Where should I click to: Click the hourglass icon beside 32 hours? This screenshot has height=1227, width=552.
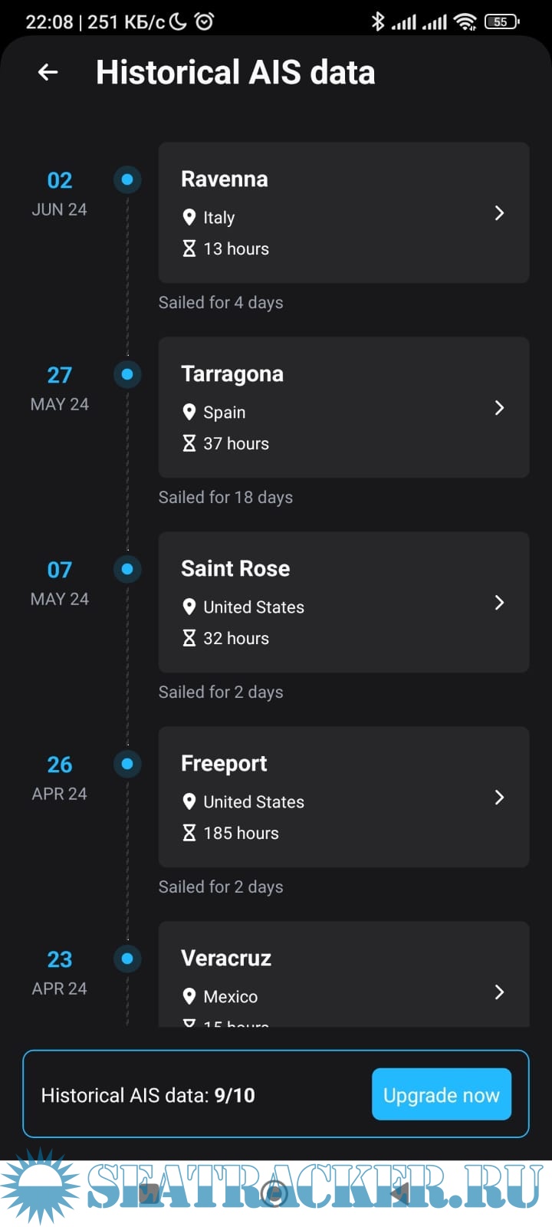click(x=189, y=638)
